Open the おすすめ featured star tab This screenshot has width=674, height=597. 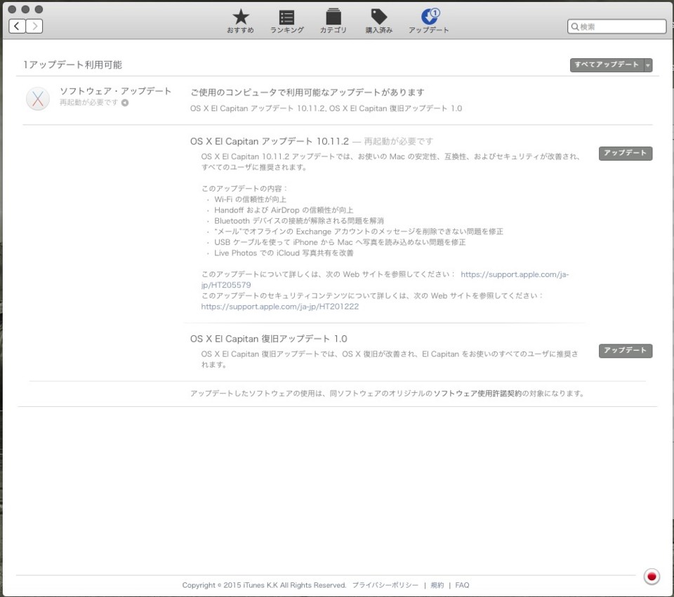(x=240, y=22)
